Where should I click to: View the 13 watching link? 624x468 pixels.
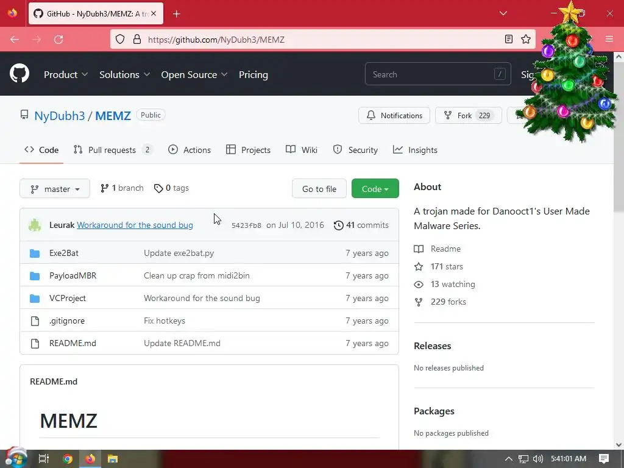[444, 284]
